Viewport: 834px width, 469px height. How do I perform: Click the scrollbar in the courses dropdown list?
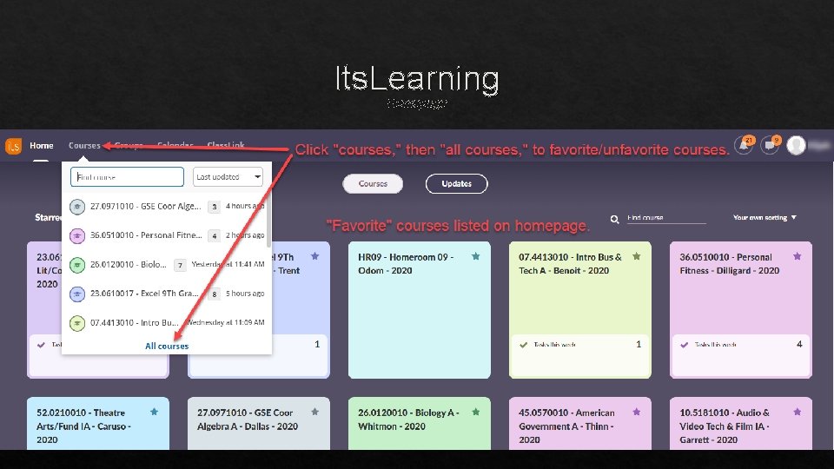pyautogui.click(x=268, y=220)
